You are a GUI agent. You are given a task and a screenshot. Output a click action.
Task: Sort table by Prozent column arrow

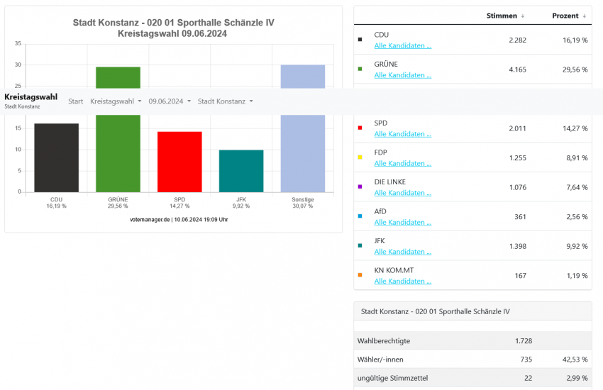point(585,16)
